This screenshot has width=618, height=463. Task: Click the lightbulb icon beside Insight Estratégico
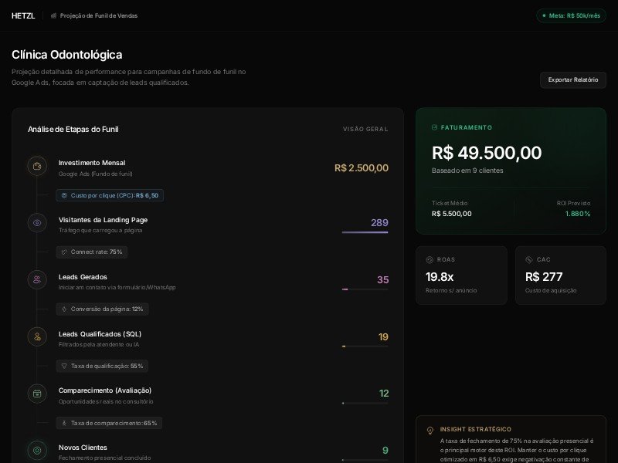(430, 430)
